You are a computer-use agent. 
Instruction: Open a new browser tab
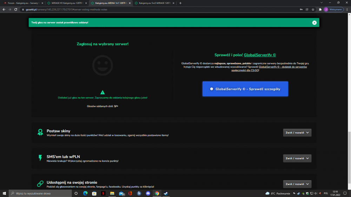point(180,3)
